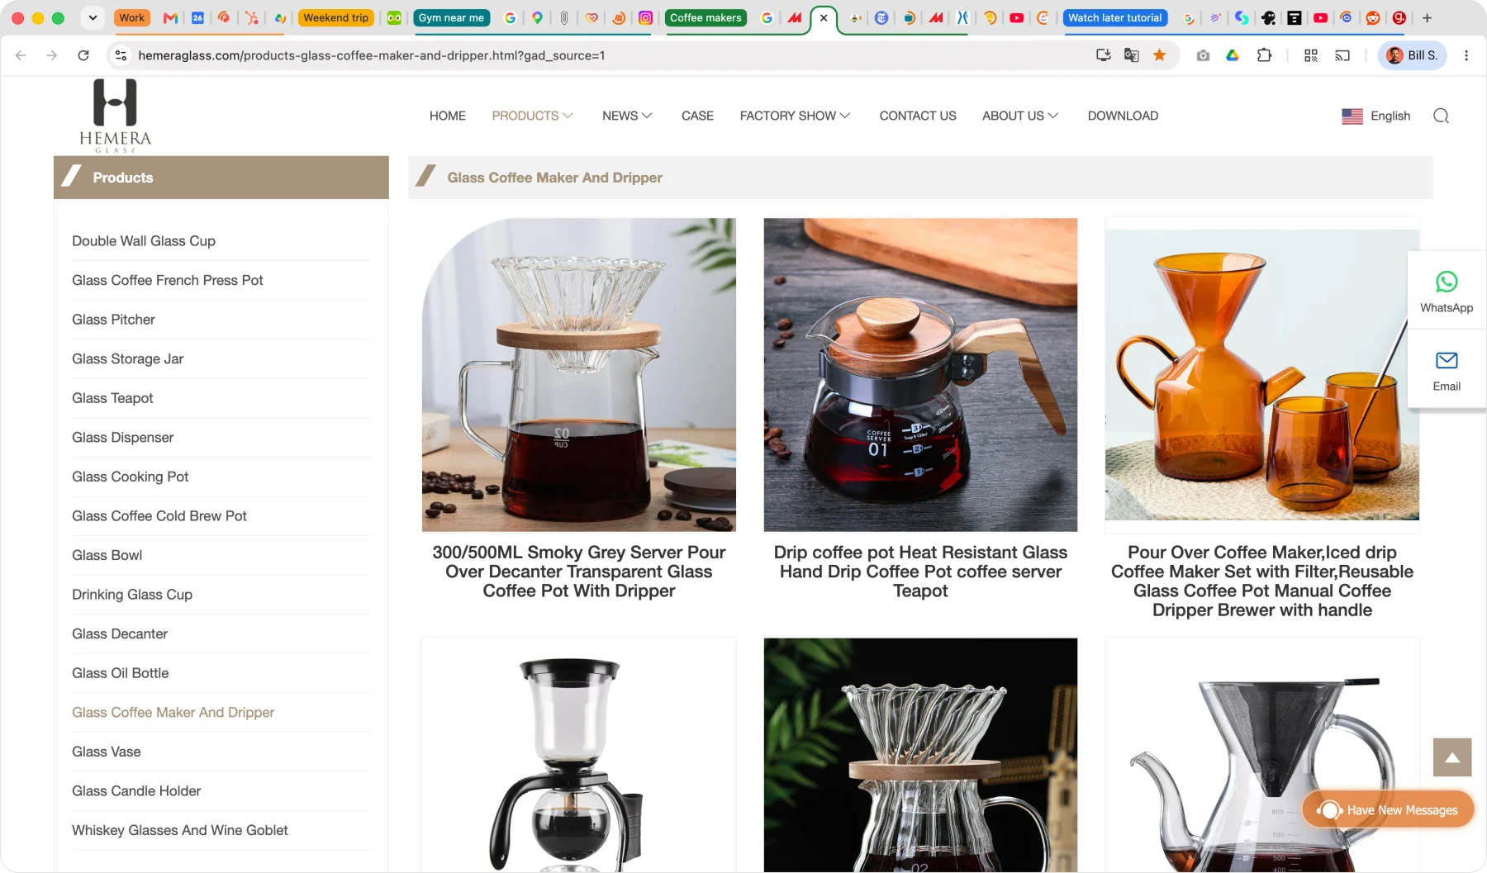Image resolution: width=1487 pixels, height=873 pixels.
Task: Jump back to top with arrow button
Action: [1452, 757]
